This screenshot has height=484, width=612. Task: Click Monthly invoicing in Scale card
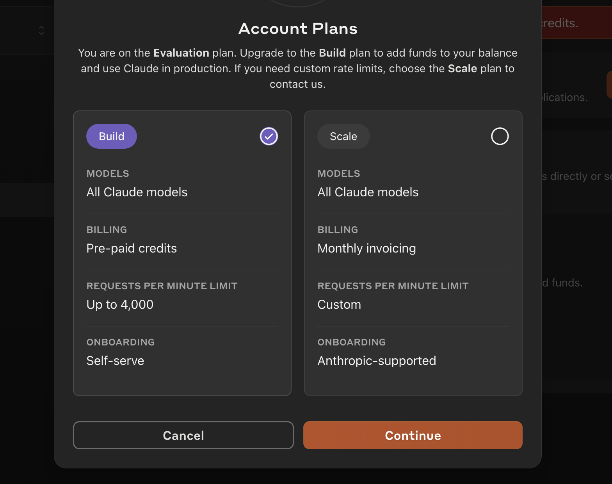tap(366, 248)
